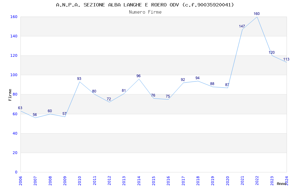This screenshot has width=290, height=187.
Task: Click the x-axis year 2009
Action: pyautogui.click(x=65, y=181)
